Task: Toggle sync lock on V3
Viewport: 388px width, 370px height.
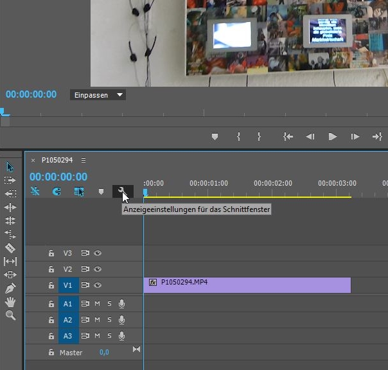Action: pyautogui.click(x=85, y=253)
